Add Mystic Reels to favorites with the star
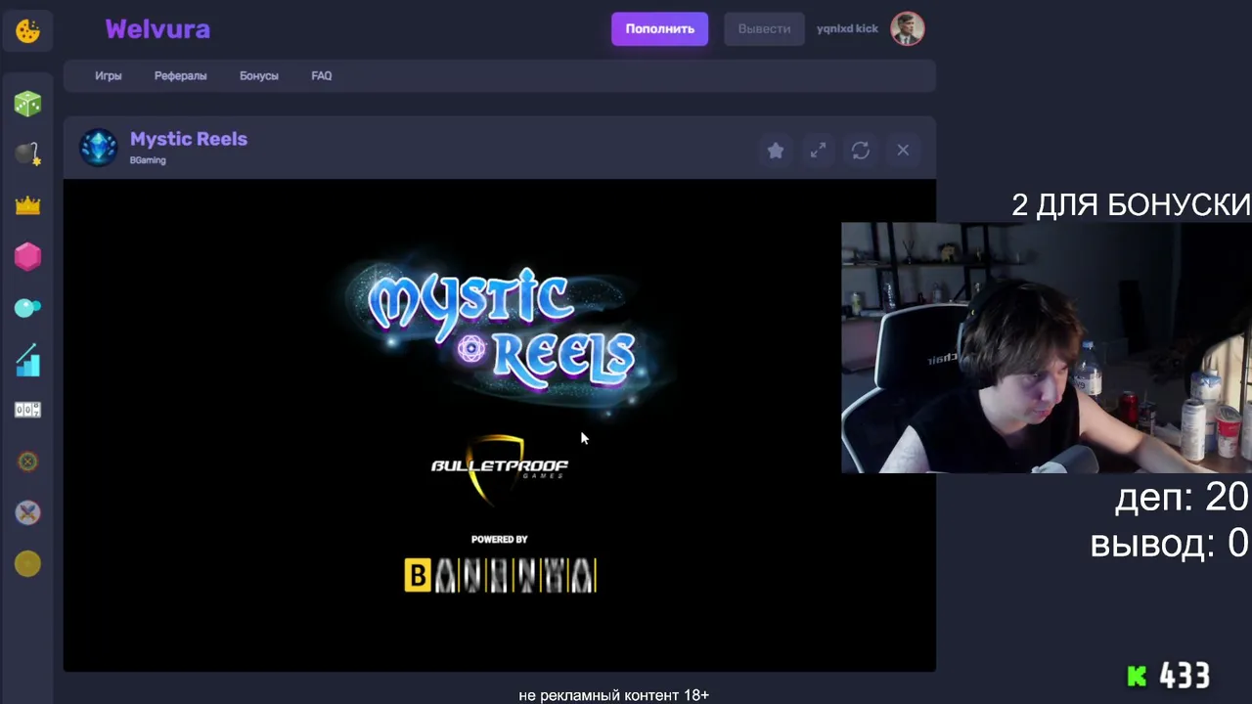The width and height of the screenshot is (1252, 704). 776,150
